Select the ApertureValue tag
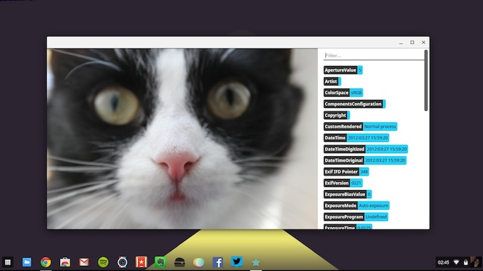The width and height of the screenshot is (483, 271). (343, 70)
